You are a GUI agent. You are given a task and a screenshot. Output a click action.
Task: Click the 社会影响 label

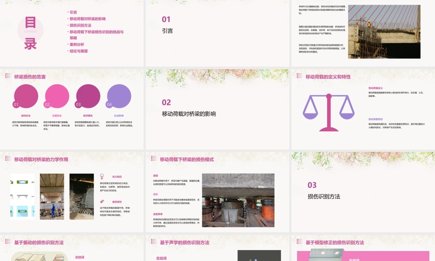(119, 116)
